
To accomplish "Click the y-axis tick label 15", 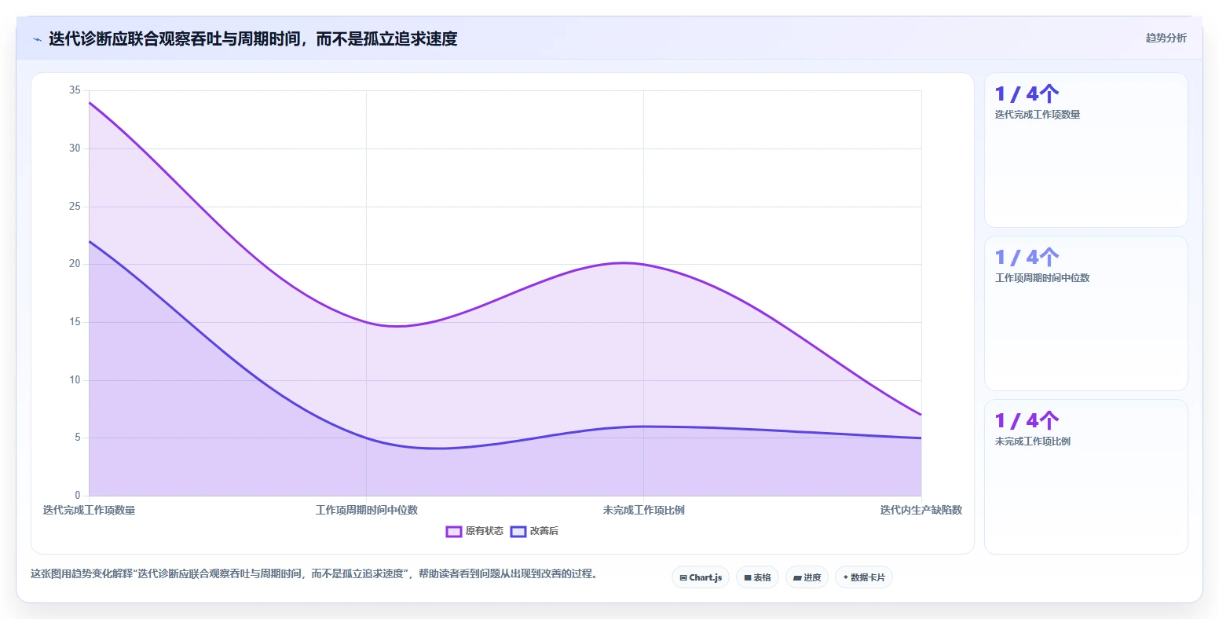I will (x=75, y=322).
